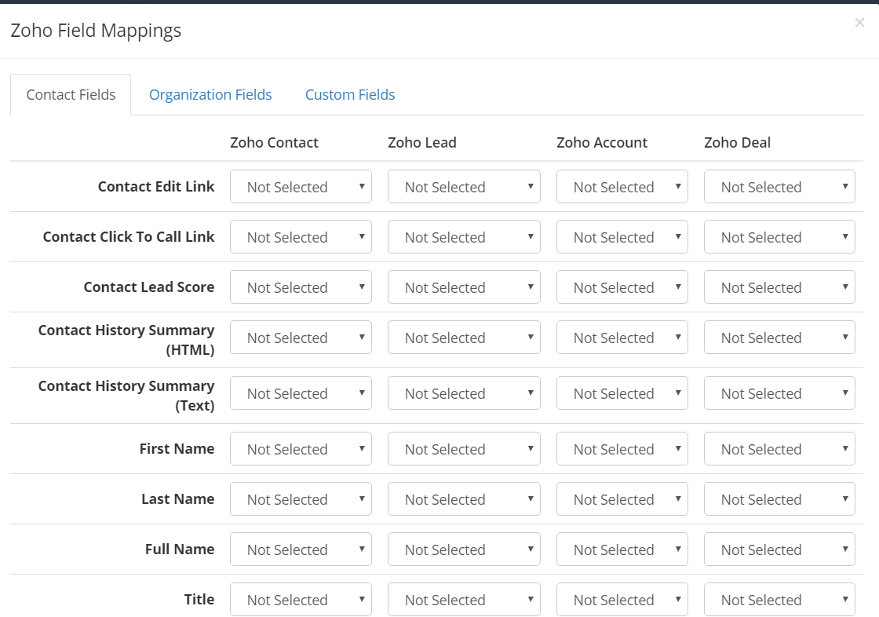Open Zoho Account dropdown for History Summary (HTML)
Viewport: 879px width, 617px height.
pyautogui.click(x=622, y=337)
